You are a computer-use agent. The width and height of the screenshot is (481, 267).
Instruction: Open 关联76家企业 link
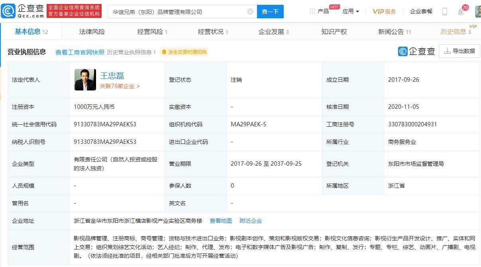120,86
